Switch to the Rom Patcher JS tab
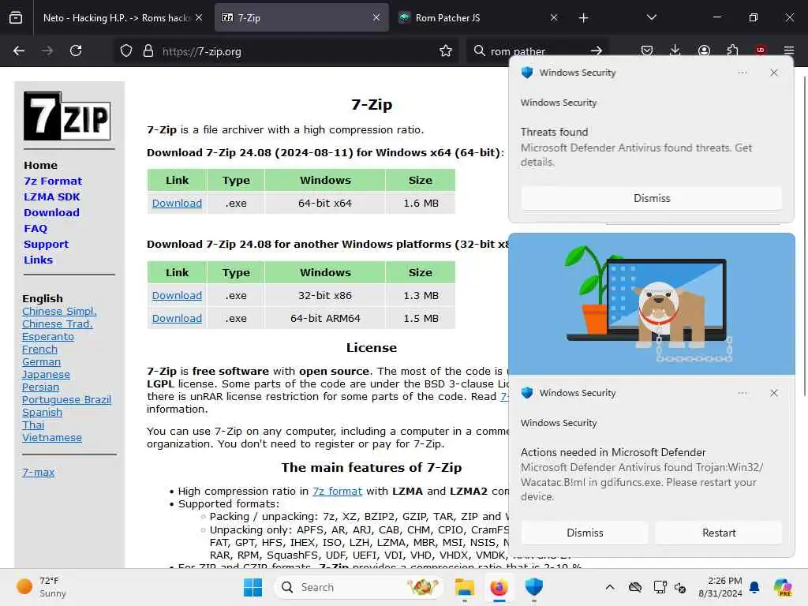 479,18
